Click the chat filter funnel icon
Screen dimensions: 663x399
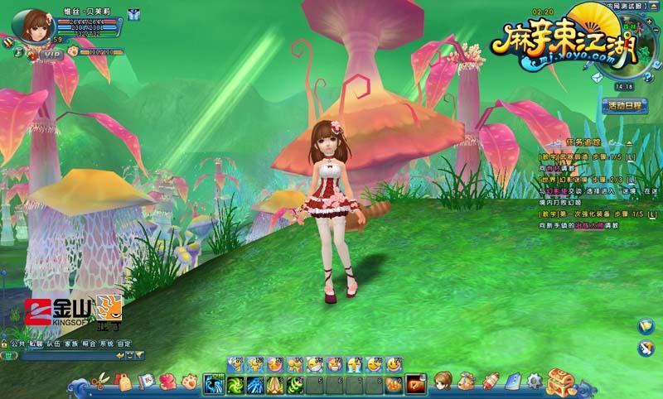click(139, 355)
